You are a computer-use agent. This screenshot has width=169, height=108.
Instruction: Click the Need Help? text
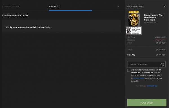(141, 86)
